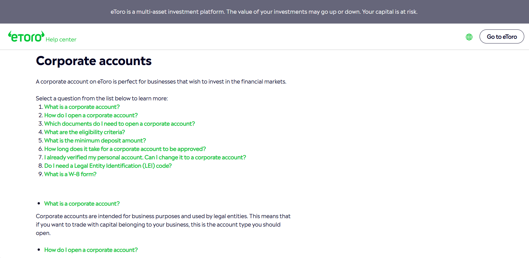Open 'What is the minimum deposit amount?'

coord(95,140)
